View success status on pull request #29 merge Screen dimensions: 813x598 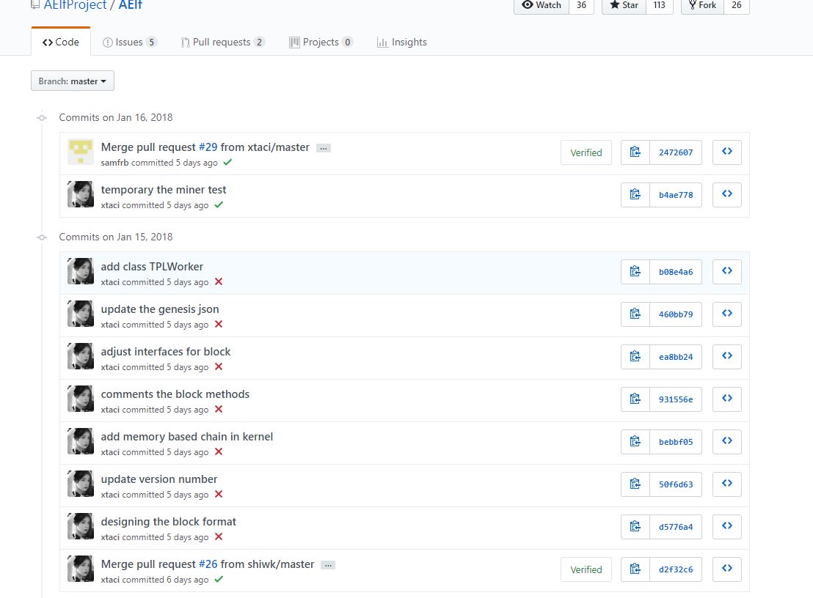tap(227, 162)
